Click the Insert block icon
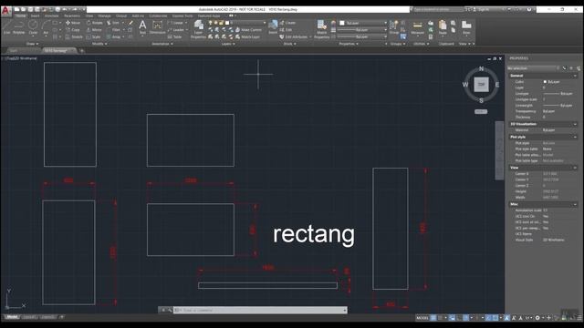Screen dimensions: 584x328 click(x=273, y=26)
